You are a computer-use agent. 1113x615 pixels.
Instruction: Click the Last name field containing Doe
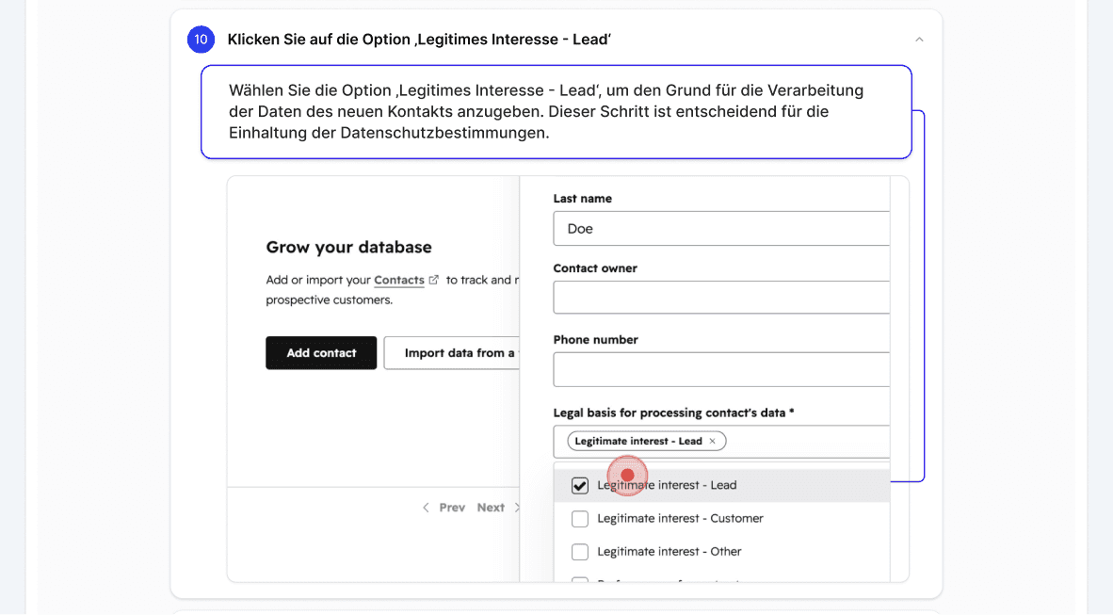721,229
